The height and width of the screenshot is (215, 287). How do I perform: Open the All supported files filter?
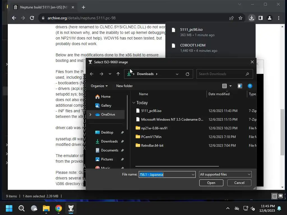click(225, 174)
